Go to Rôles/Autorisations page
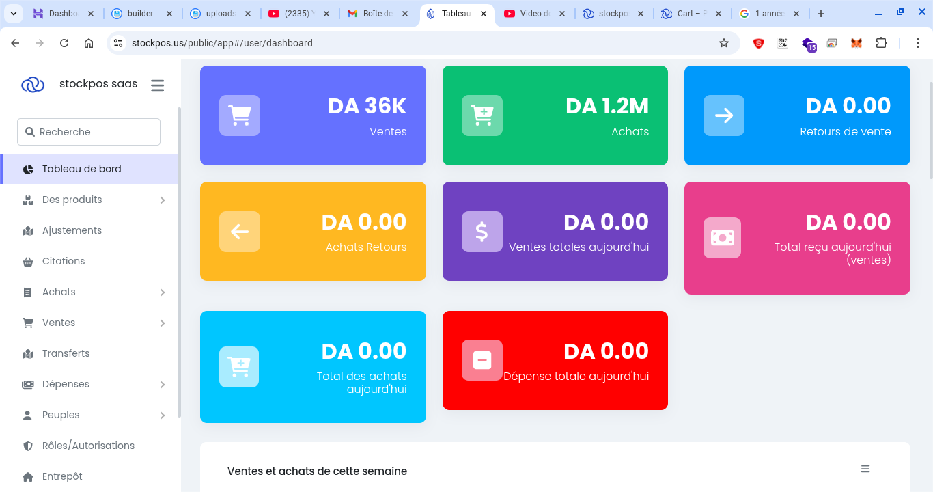Image resolution: width=933 pixels, height=492 pixels. 88,446
